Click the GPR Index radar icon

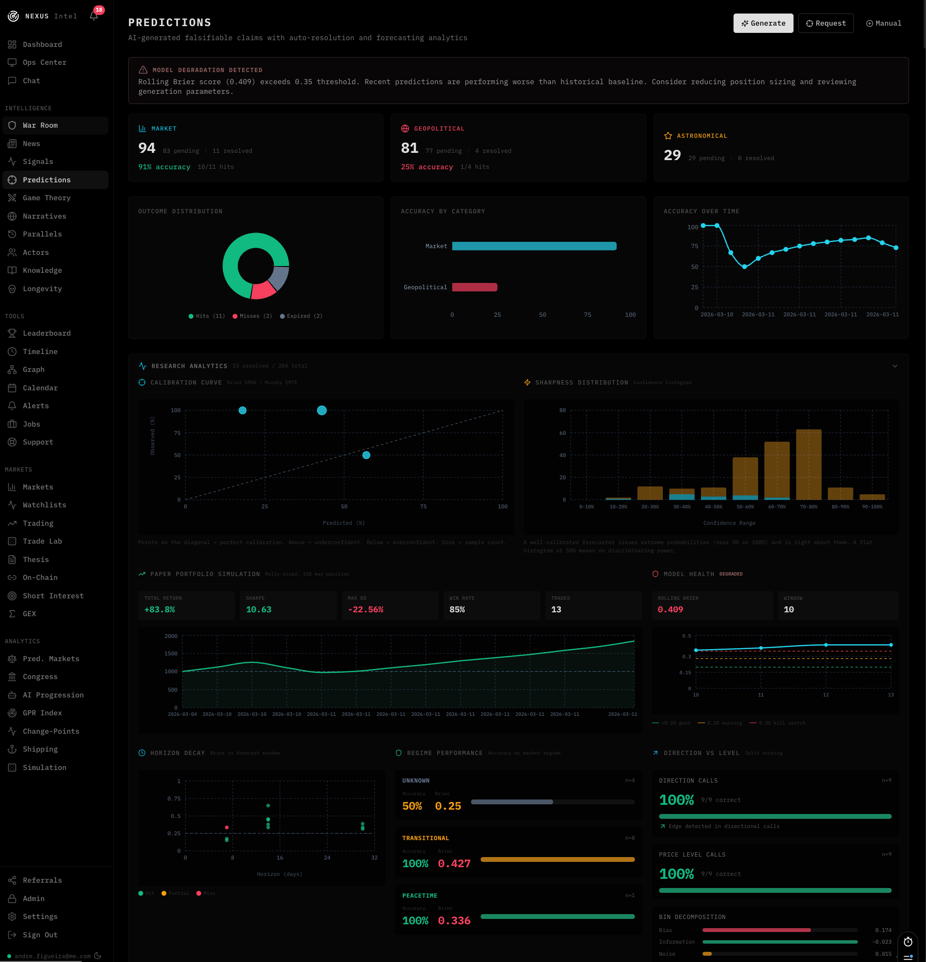pos(12,712)
